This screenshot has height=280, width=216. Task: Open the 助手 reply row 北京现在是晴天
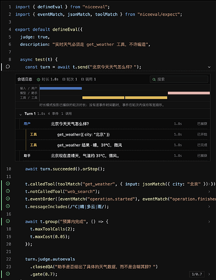click(x=112, y=156)
